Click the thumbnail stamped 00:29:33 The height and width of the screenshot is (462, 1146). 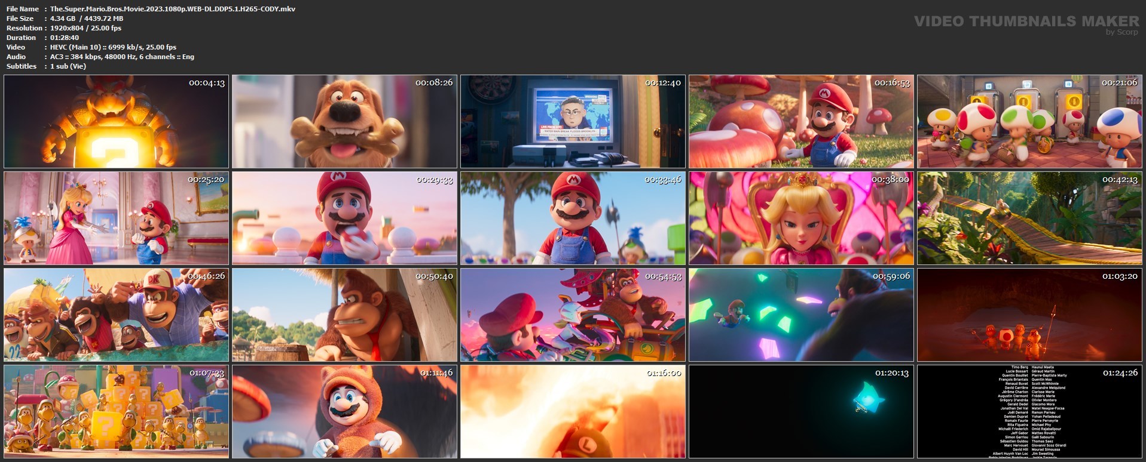344,218
